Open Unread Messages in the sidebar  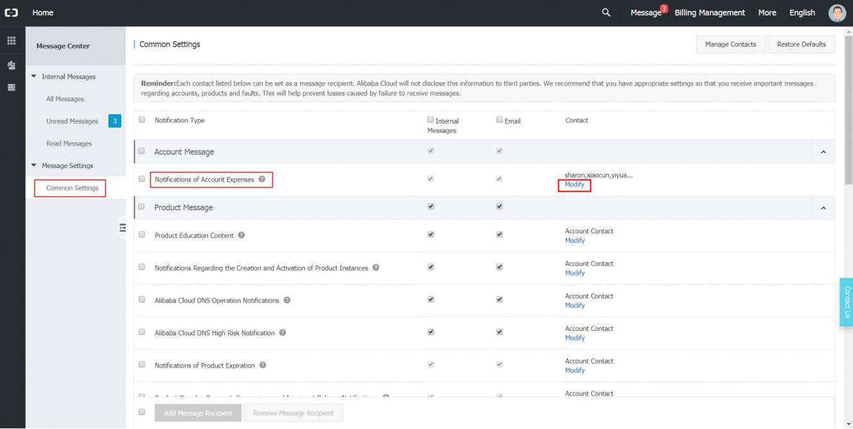72,121
